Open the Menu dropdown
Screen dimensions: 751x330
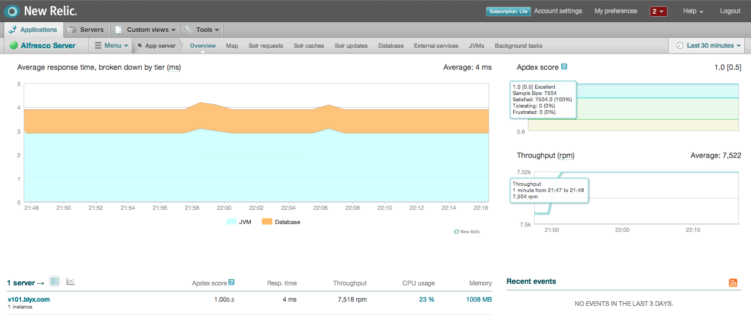click(x=110, y=46)
